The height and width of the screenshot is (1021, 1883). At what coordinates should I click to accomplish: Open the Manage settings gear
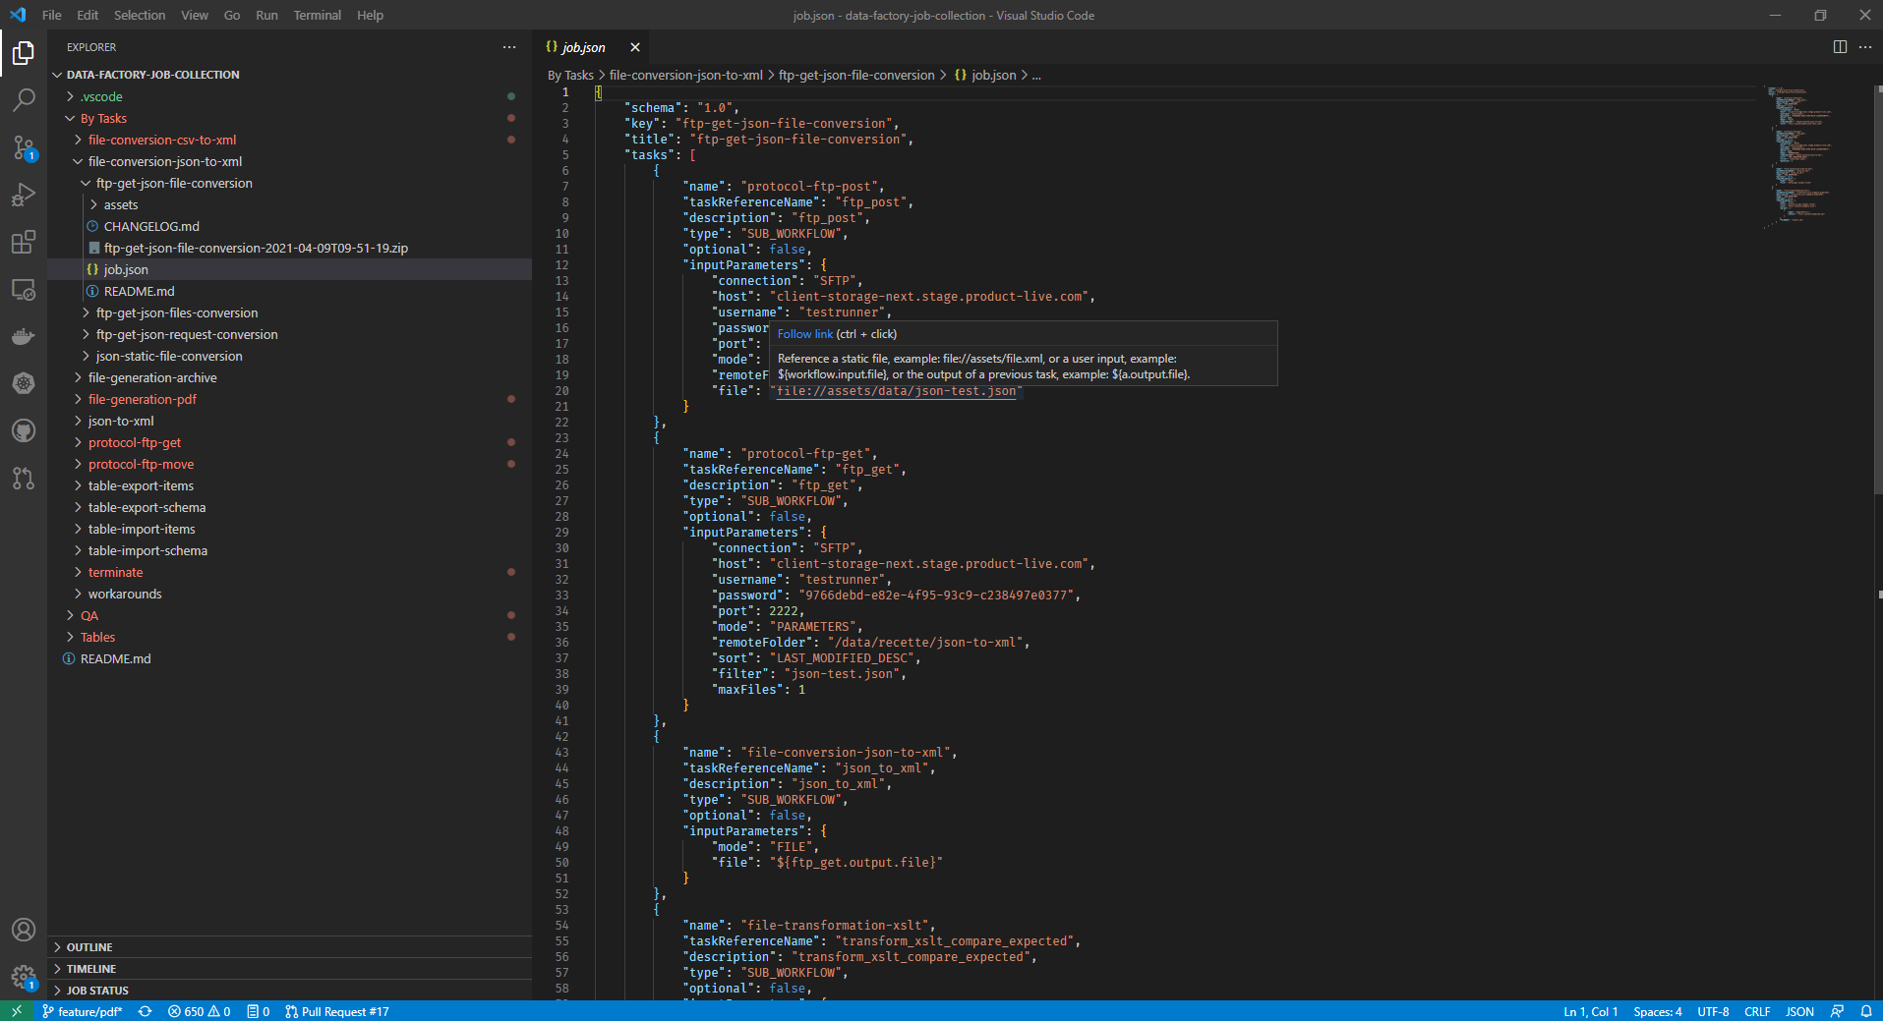tap(24, 977)
